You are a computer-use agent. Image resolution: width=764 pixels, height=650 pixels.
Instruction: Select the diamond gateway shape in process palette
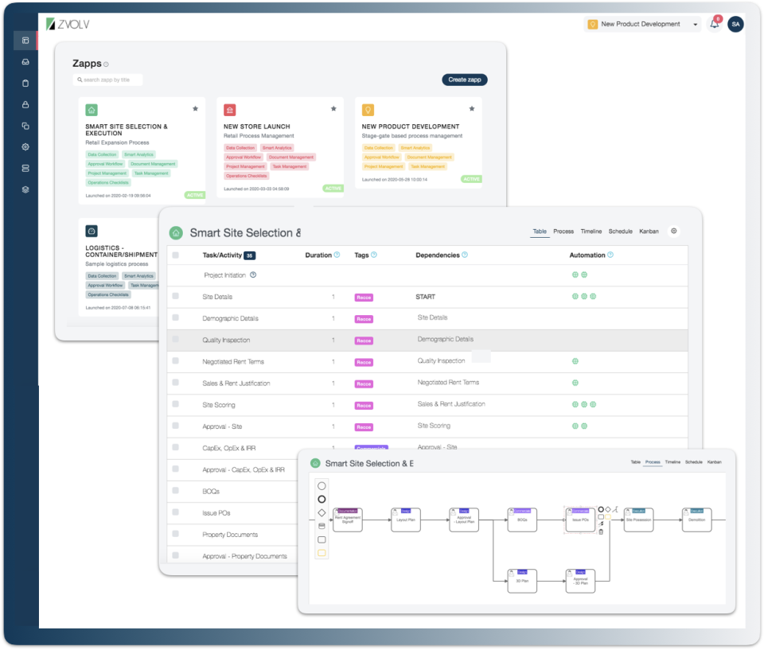[322, 512]
